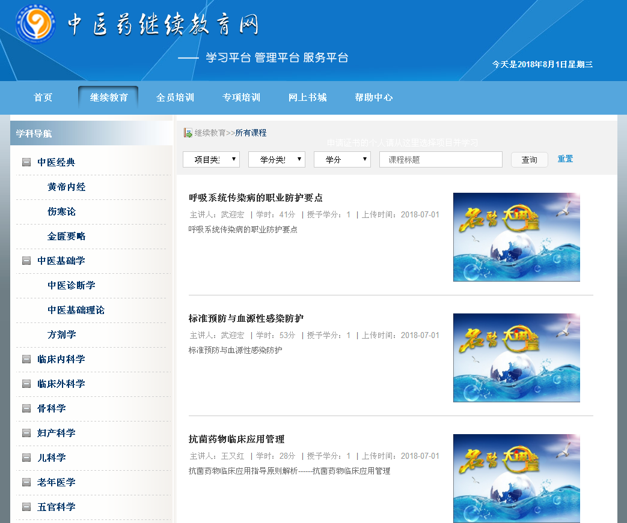
Task: Expand the 临床内科学 category icon
Action: (x=26, y=359)
